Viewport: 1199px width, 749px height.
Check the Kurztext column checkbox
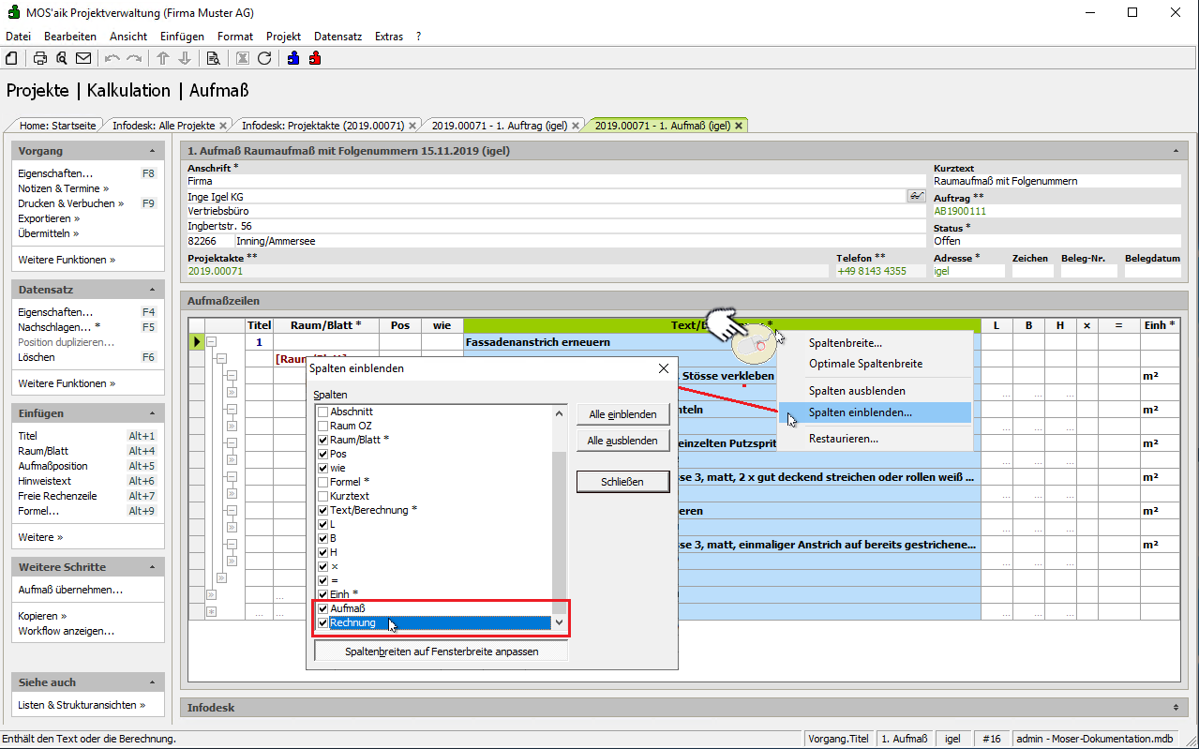[322, 496]
